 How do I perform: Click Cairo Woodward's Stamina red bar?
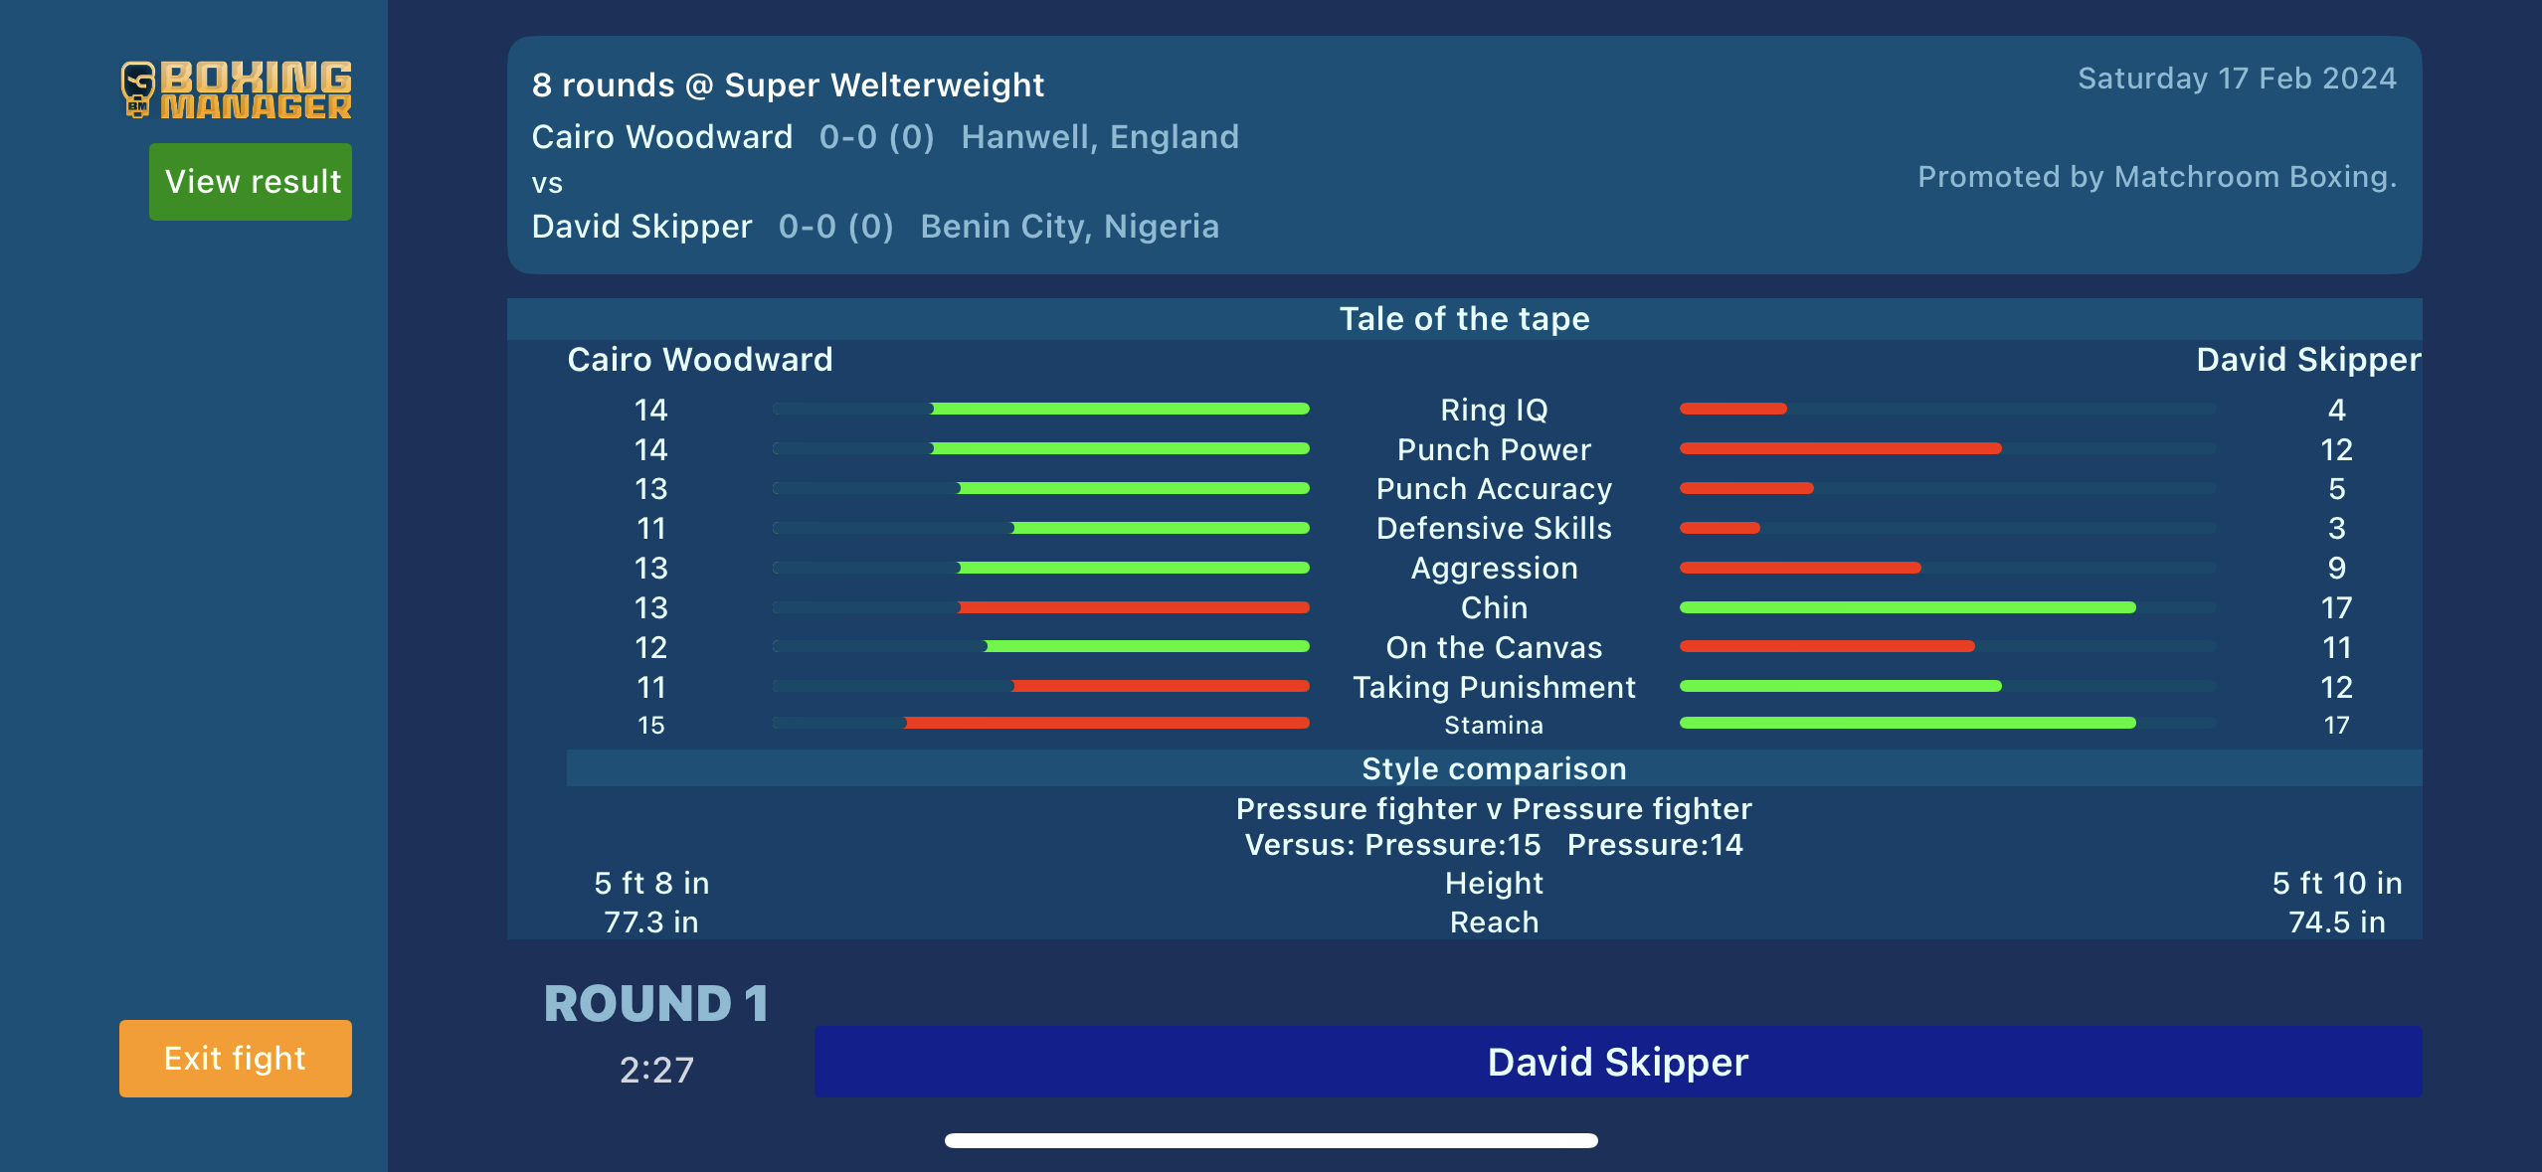[x=1106, y=724]
